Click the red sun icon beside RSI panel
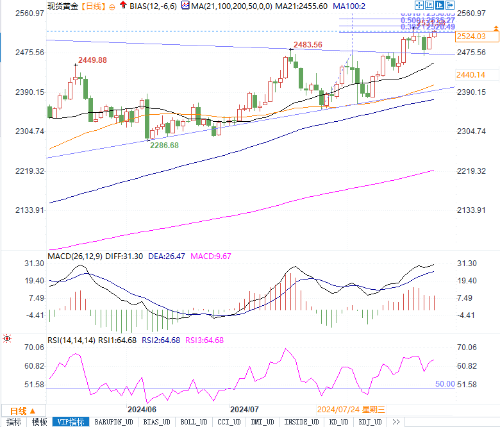This screenshot has height=427, width=500. 7,339
